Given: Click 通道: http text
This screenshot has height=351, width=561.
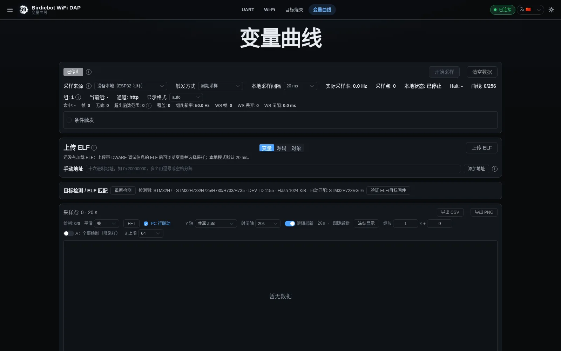Looking at the screenshot, I should (x=128, y=97).
